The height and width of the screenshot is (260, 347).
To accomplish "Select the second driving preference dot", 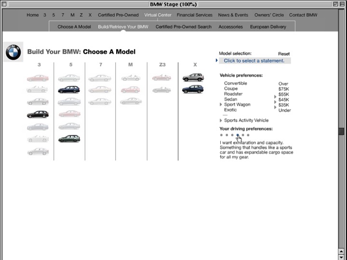I will click(x=227, y=135).
